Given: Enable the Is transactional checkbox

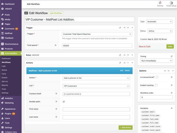Looking at the screenshot, I should (157, 77).
